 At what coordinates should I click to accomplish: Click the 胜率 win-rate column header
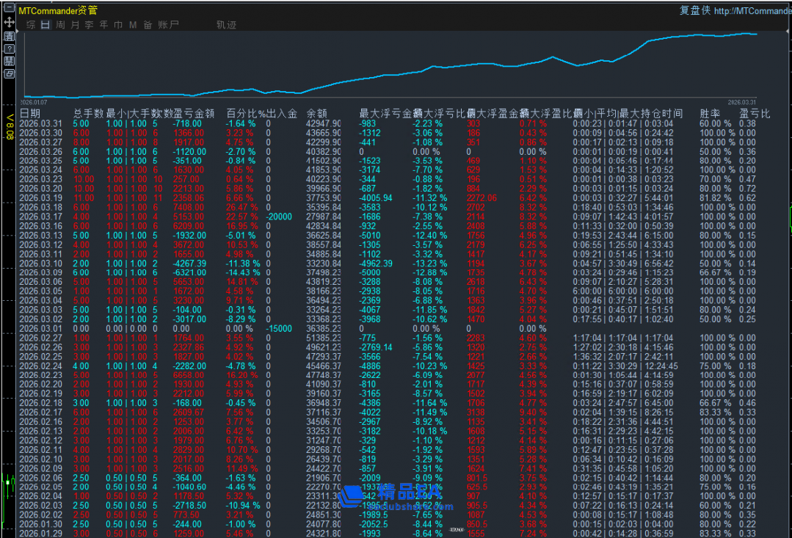click(x=709, y=114)
